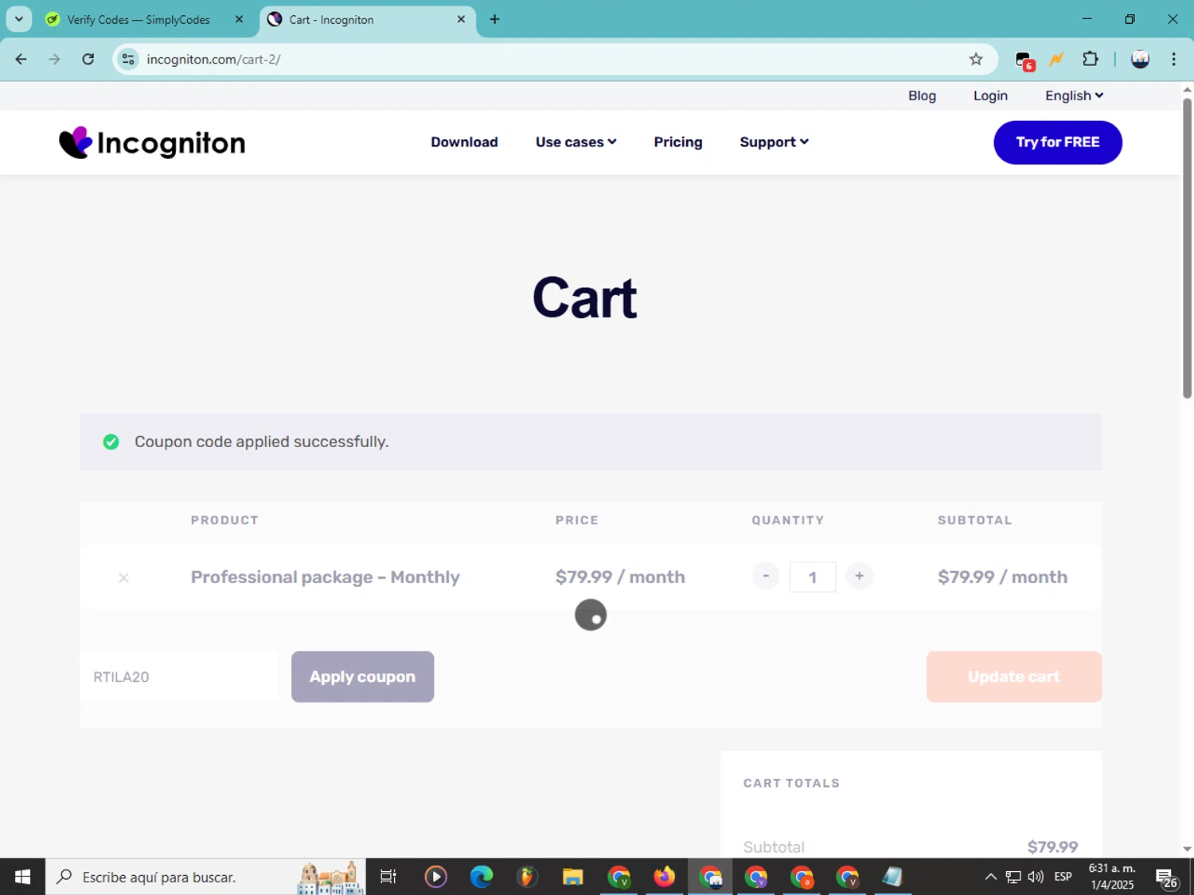Open the tab search dropdown arrow

pos(19,19)
